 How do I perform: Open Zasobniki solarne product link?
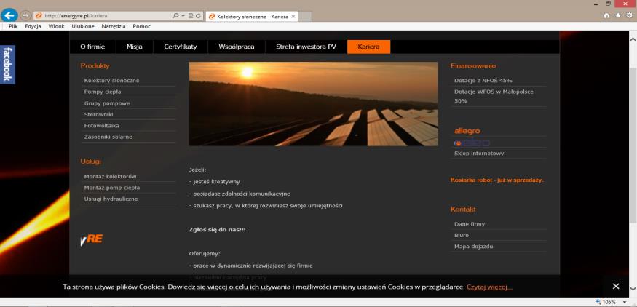pyautogui.click(x=108, y=137)
